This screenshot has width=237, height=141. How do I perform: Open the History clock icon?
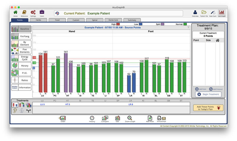[92, 119]
